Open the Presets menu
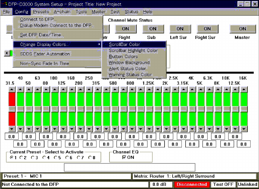Screen dimensions: 259x189 pyautogui.click(x=41, y=12)
